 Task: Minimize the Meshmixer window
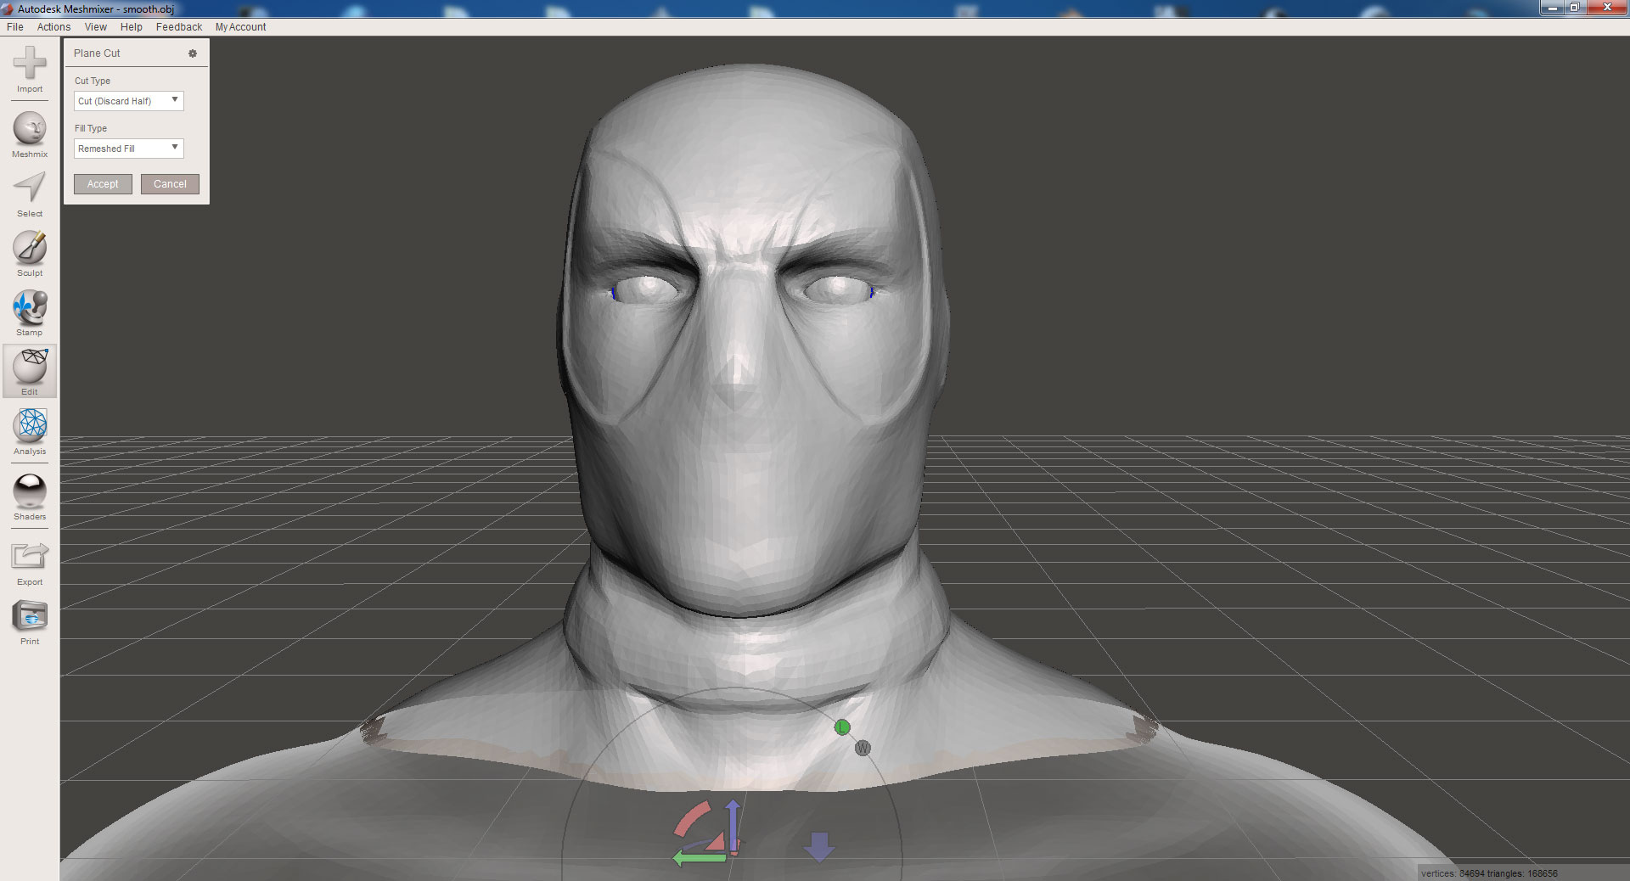[1552, 8]
